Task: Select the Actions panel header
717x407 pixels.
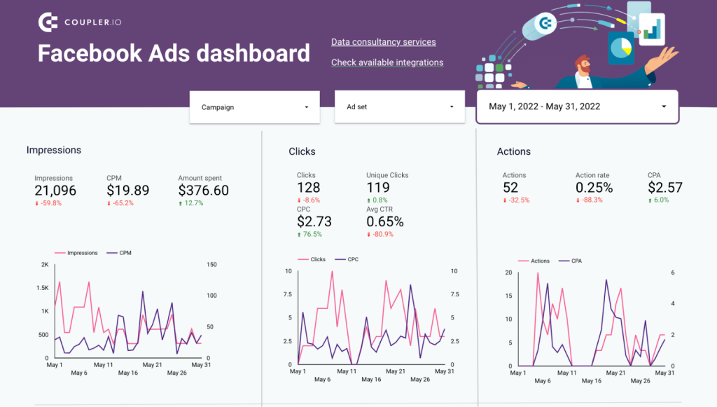Action: click(x=514, y=151)
